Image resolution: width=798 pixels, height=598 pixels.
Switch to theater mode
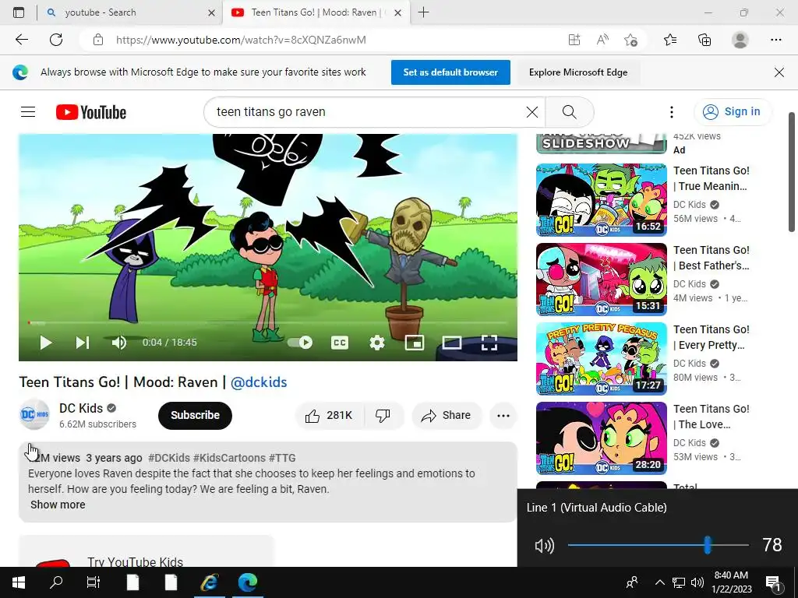pyautogui.click(x=451, y=343)
